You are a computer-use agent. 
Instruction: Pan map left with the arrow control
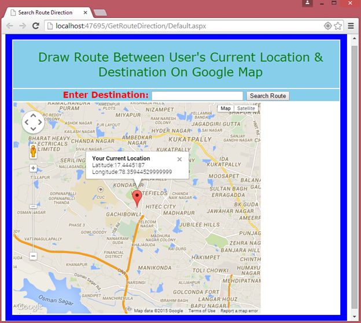tap(27, 122)
